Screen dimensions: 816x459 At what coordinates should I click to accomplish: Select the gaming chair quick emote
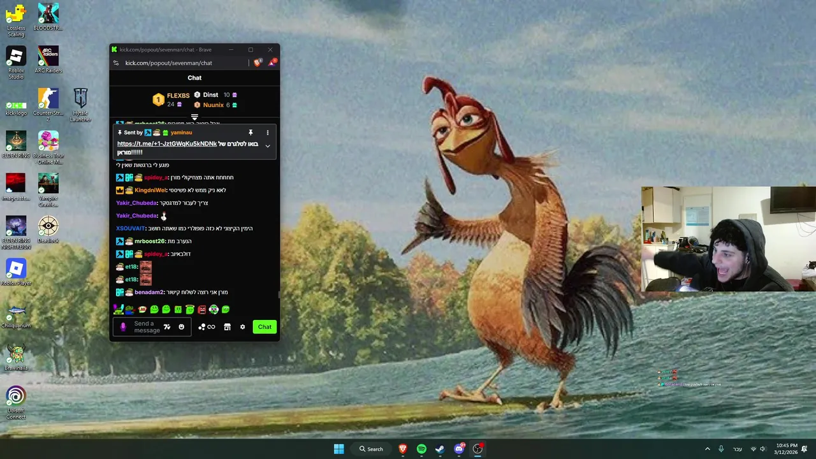119,309
